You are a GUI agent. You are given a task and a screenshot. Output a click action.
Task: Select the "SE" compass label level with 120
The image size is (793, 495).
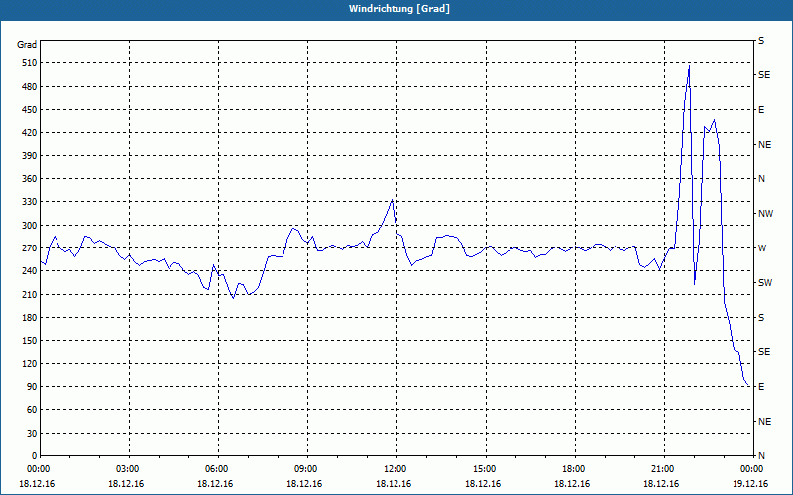(764, 352)
